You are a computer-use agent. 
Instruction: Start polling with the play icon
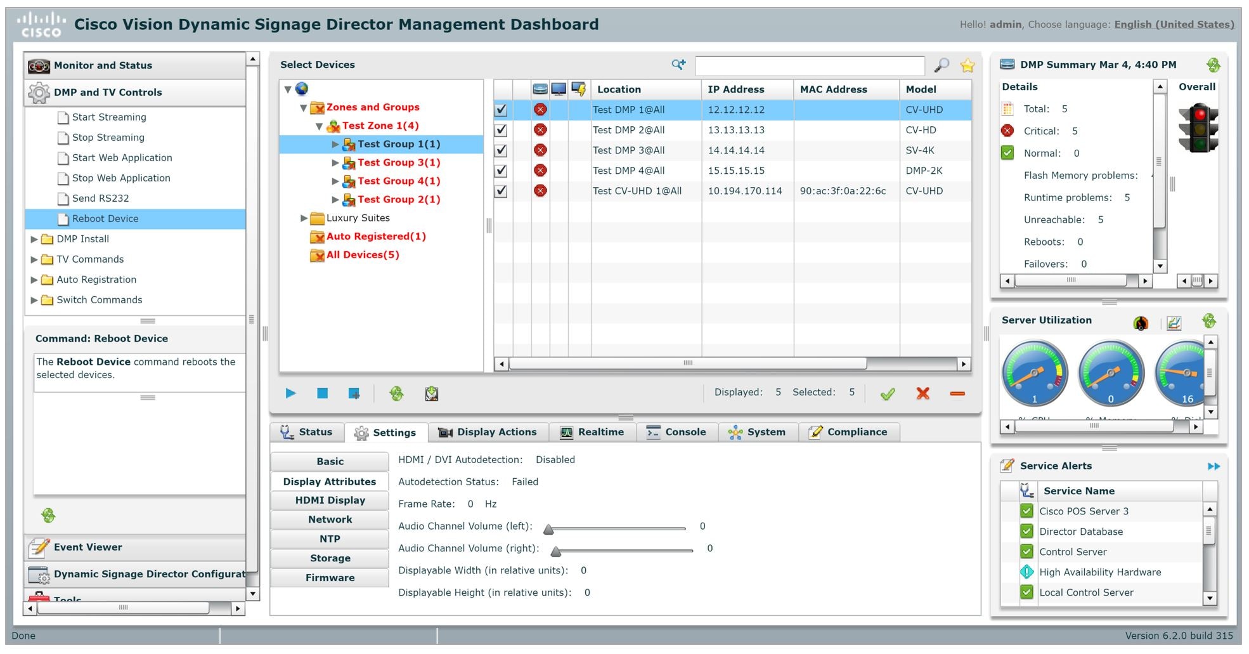pyautogui.click(x=291, y=393)
